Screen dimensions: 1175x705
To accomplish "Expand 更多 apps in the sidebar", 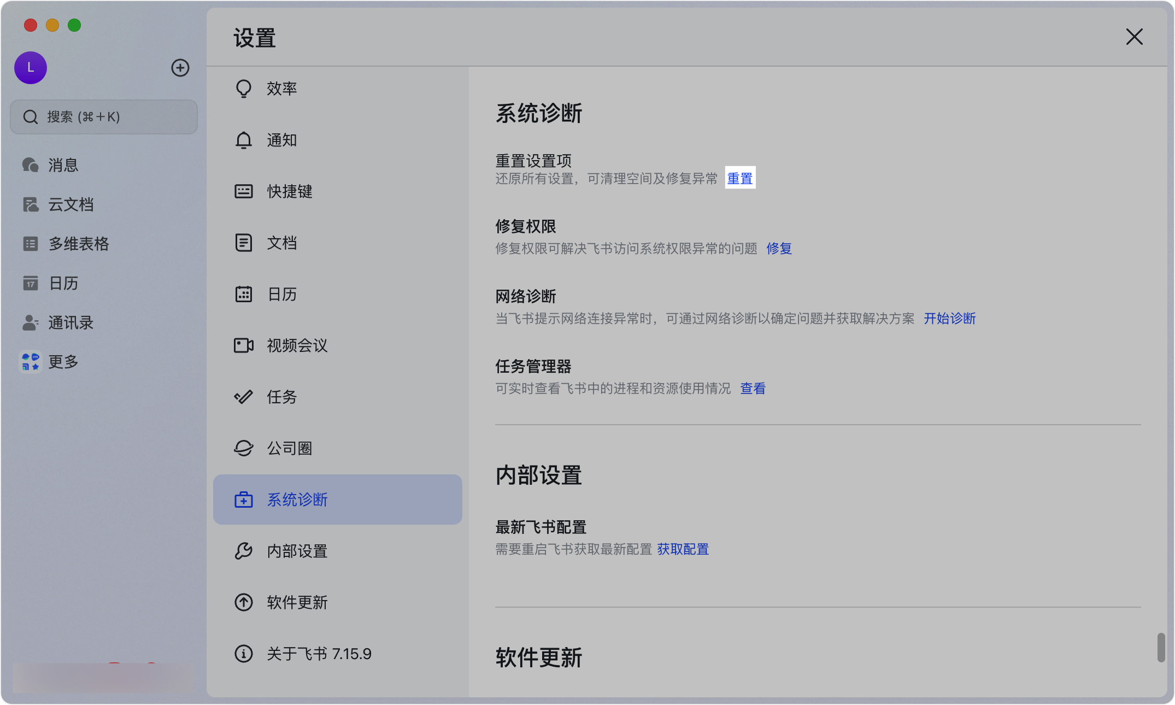I will click(x=63, y=361).
